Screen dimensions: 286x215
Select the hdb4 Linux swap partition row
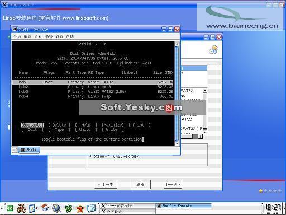click(x=93, y=96)
